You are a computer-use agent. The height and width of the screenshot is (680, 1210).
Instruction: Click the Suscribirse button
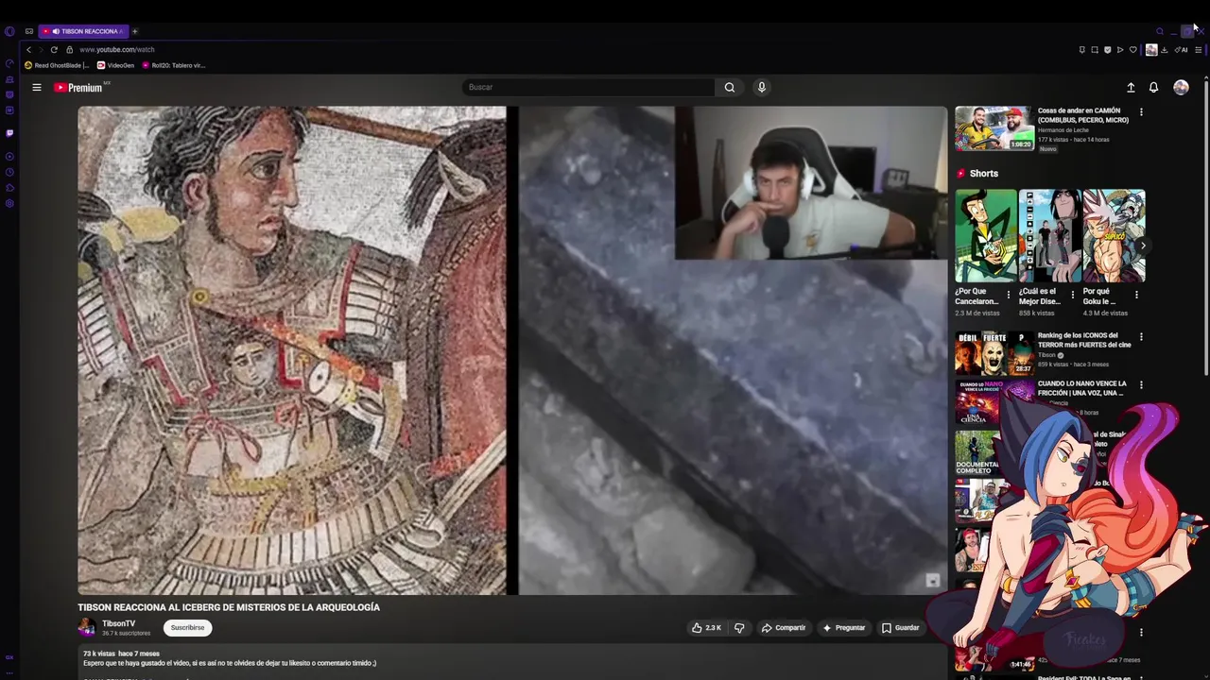(x=187, y=627)
